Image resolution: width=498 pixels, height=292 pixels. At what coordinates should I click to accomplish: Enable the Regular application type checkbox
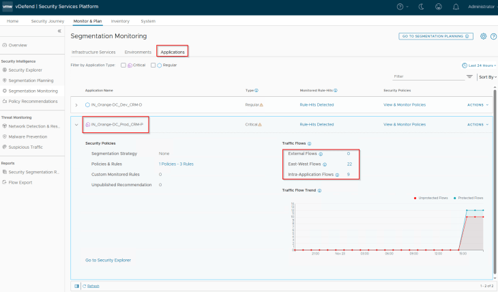click(153, 65)
